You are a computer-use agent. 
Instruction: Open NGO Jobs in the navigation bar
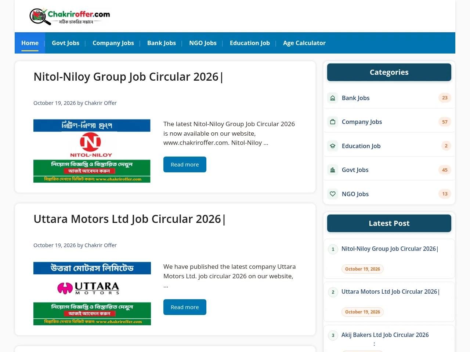(x=203, y=43)
